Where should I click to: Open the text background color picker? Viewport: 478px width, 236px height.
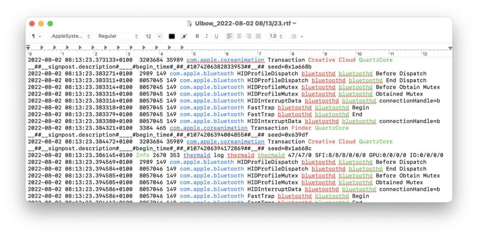[184, 37]
